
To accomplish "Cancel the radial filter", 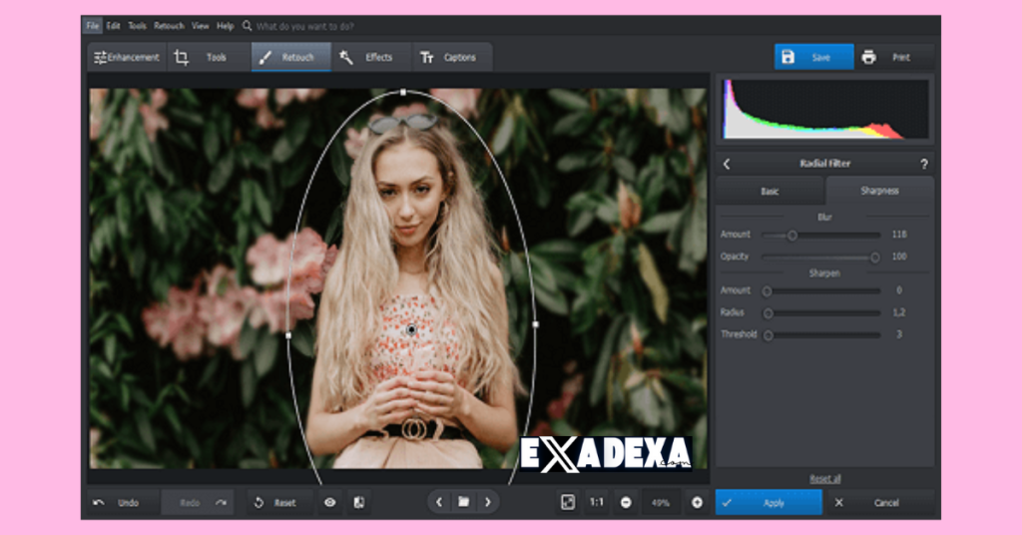I will pyautogui.click(x=878, y=502).
